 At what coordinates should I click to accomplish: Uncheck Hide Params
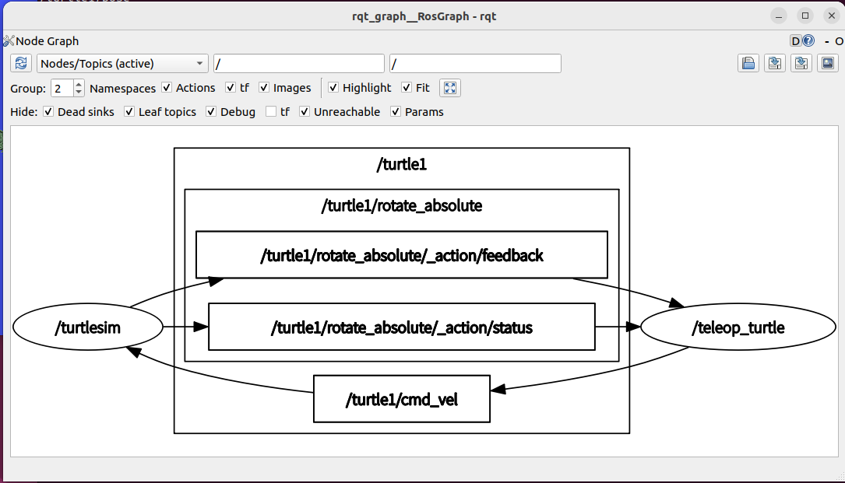tap(396, 111)
